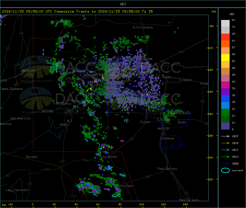Click the 'G_Campos' map label

tap(186, 80)
